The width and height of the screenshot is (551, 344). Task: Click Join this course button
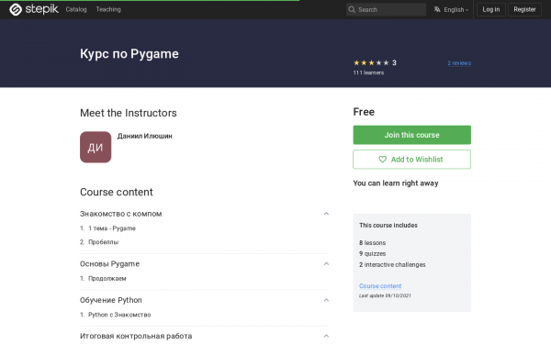(x=411, y=135)
